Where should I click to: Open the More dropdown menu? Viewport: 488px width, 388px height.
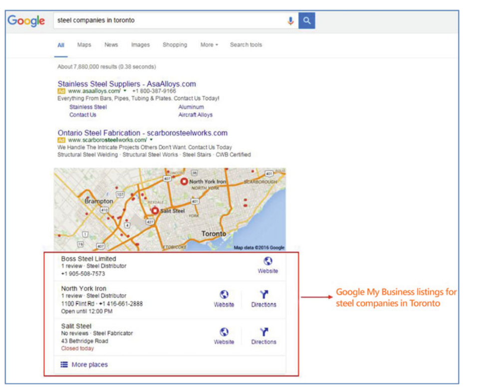click(x=209, y=45)
